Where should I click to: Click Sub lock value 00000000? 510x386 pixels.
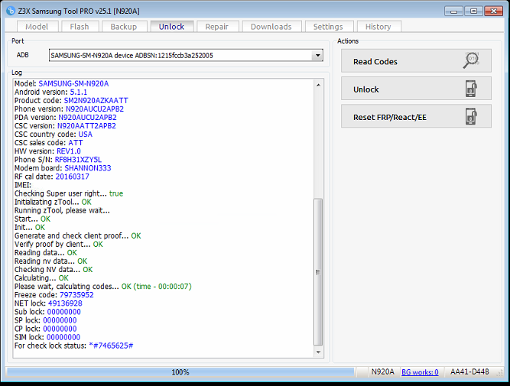pyautogui.click(x=64, y=312)
